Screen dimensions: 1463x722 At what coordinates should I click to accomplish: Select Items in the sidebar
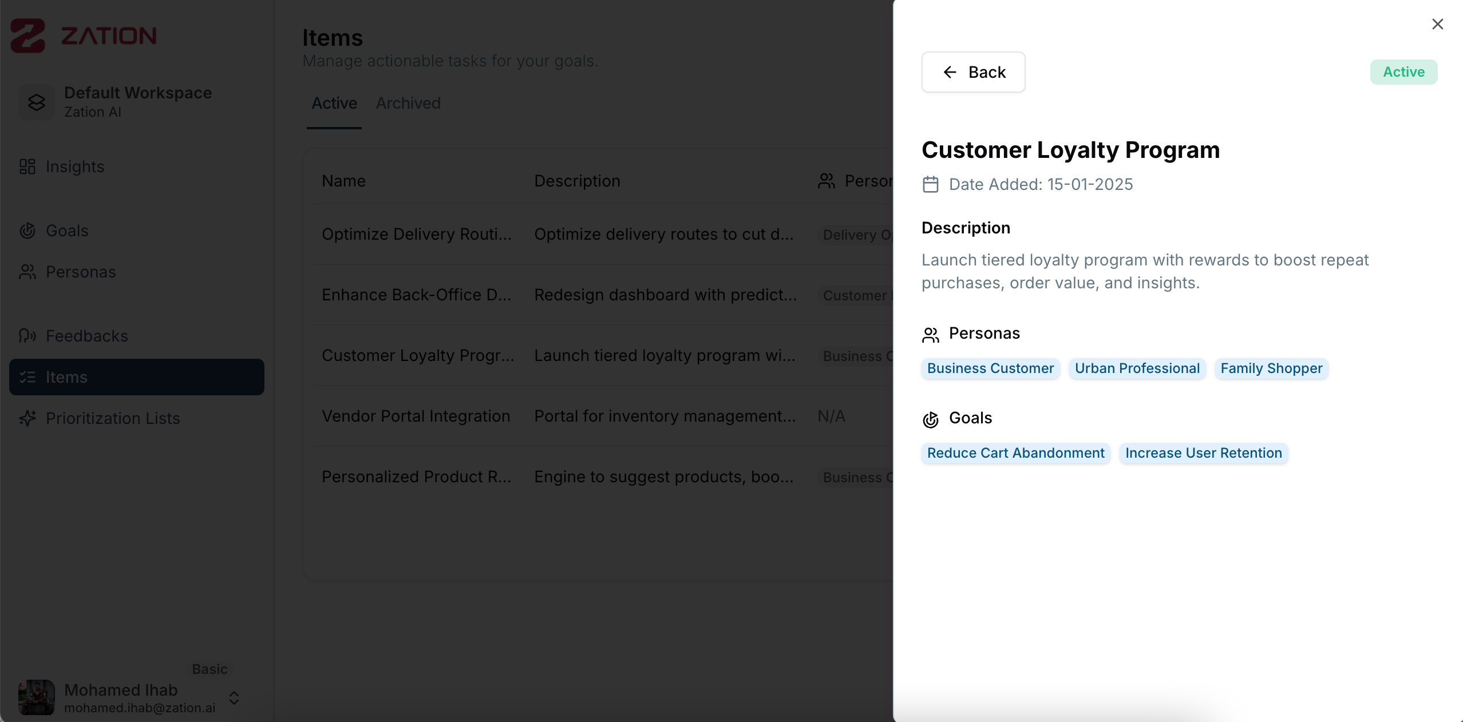(137, 377)
